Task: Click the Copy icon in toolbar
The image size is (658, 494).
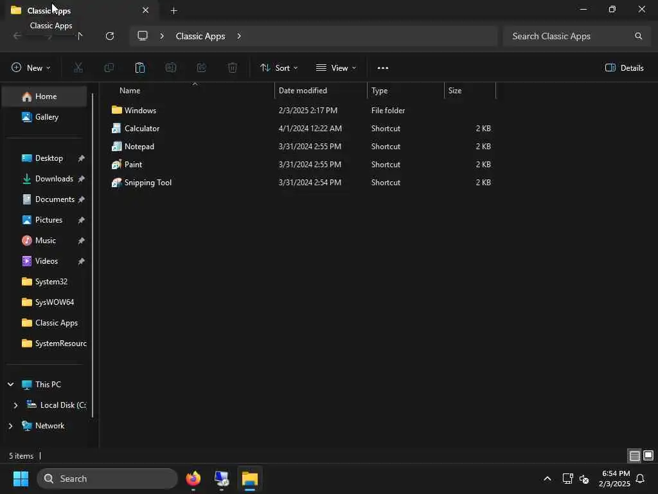Action: point(109,68)
